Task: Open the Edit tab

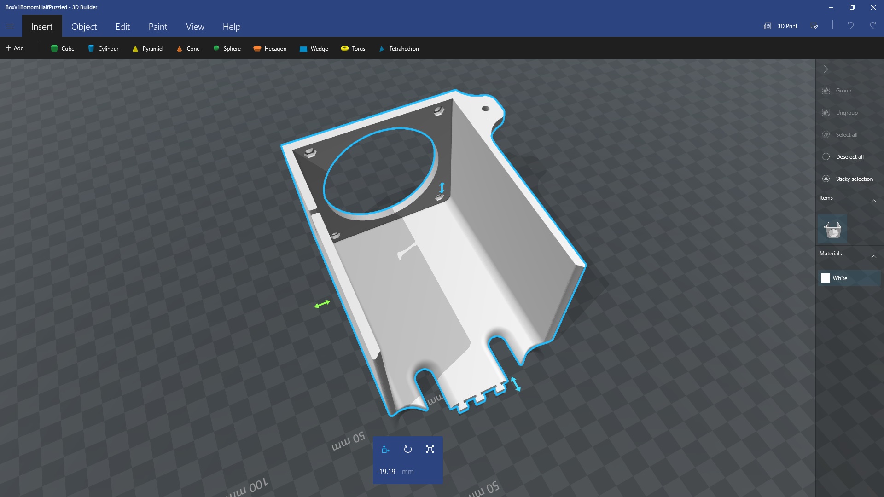Action: point(122,27)
